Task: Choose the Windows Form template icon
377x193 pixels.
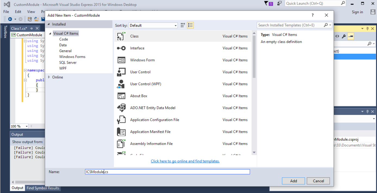Action: point(121,60)
